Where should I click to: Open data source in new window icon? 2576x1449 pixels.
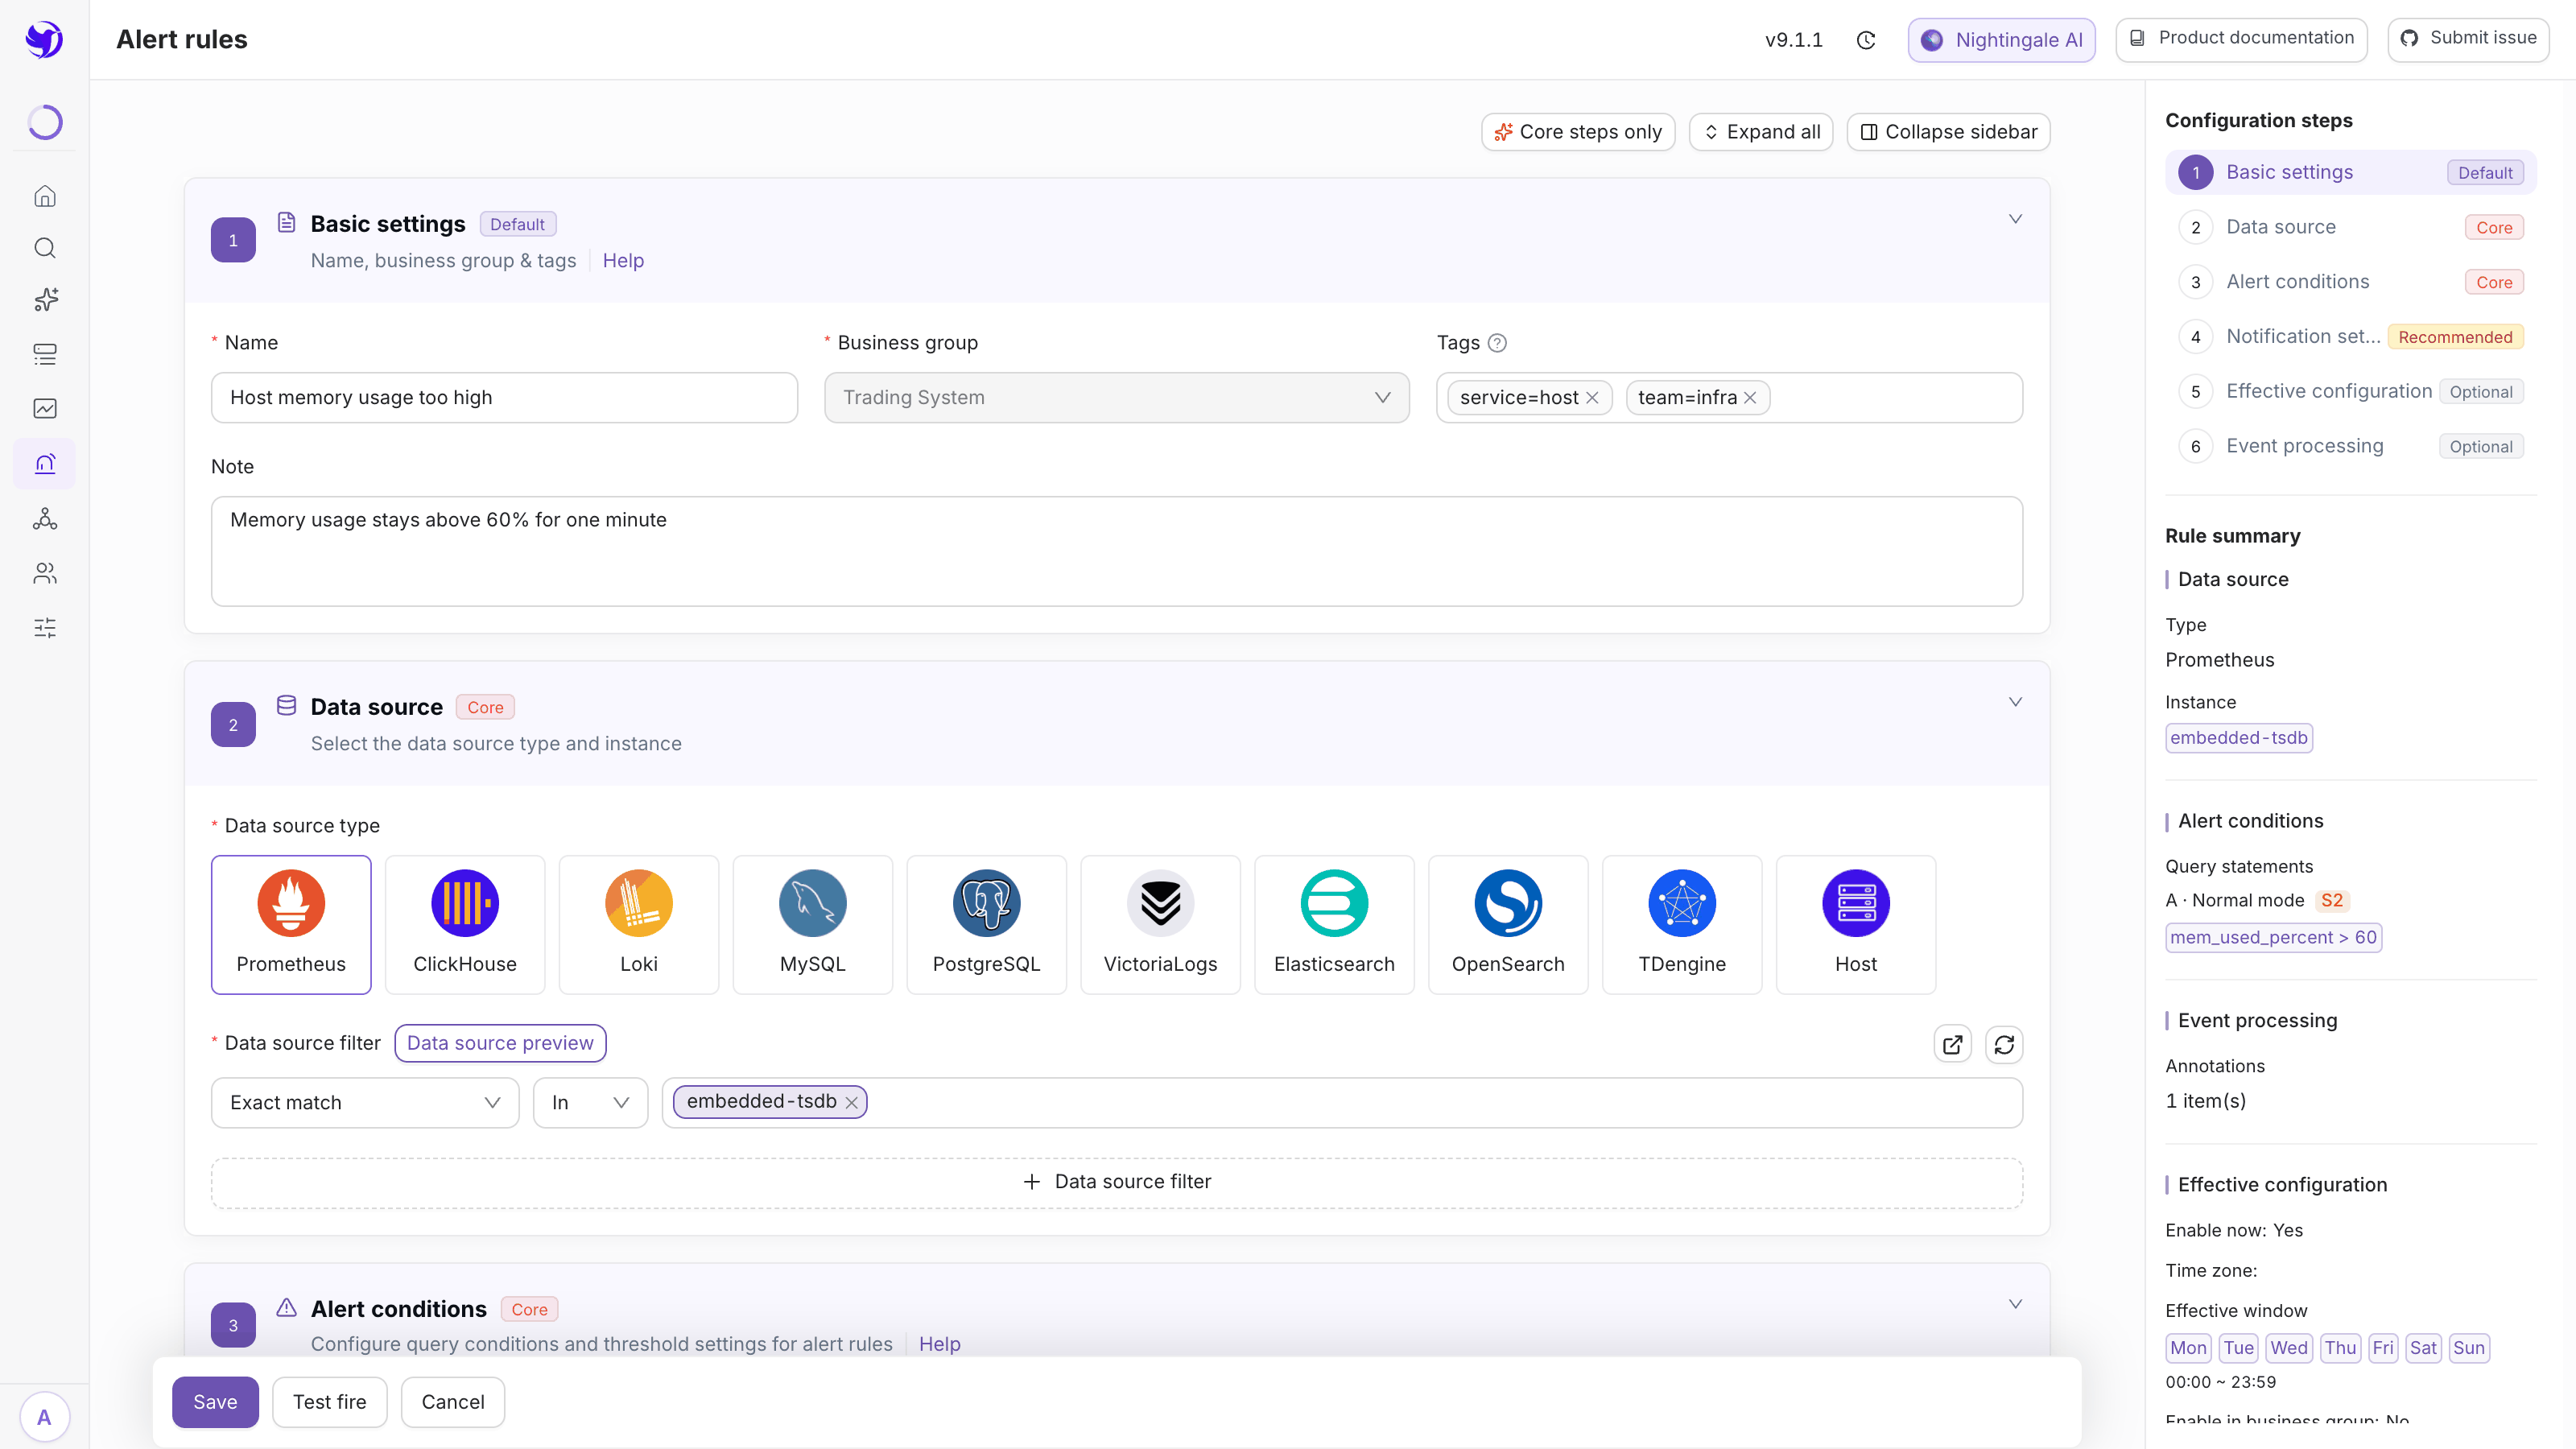pos(1952,1045)
